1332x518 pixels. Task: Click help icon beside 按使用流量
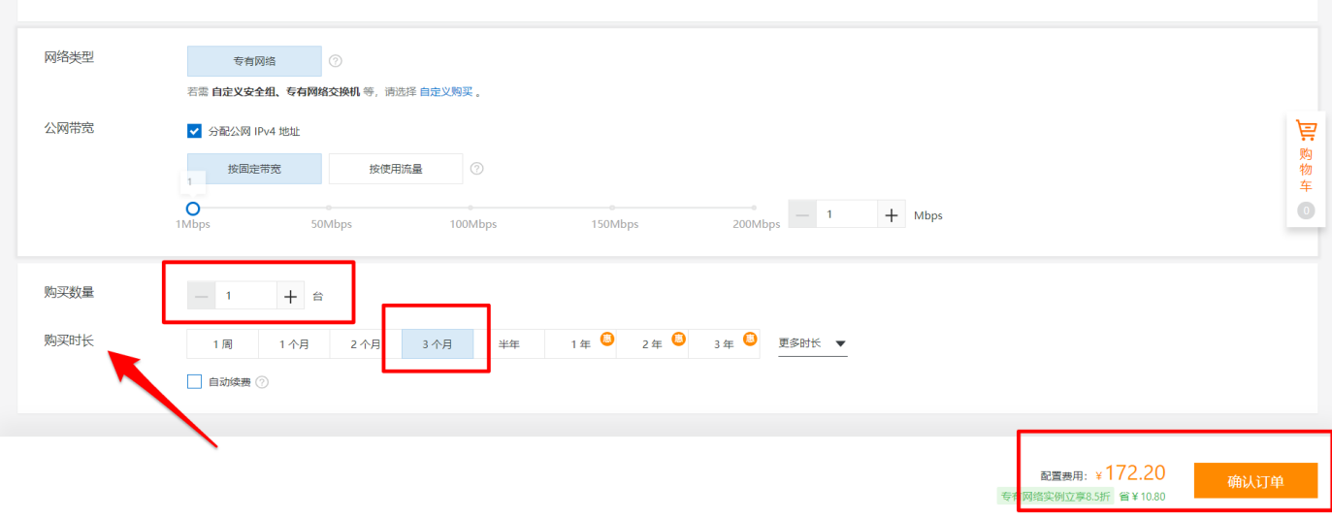[x=476, y=169]
